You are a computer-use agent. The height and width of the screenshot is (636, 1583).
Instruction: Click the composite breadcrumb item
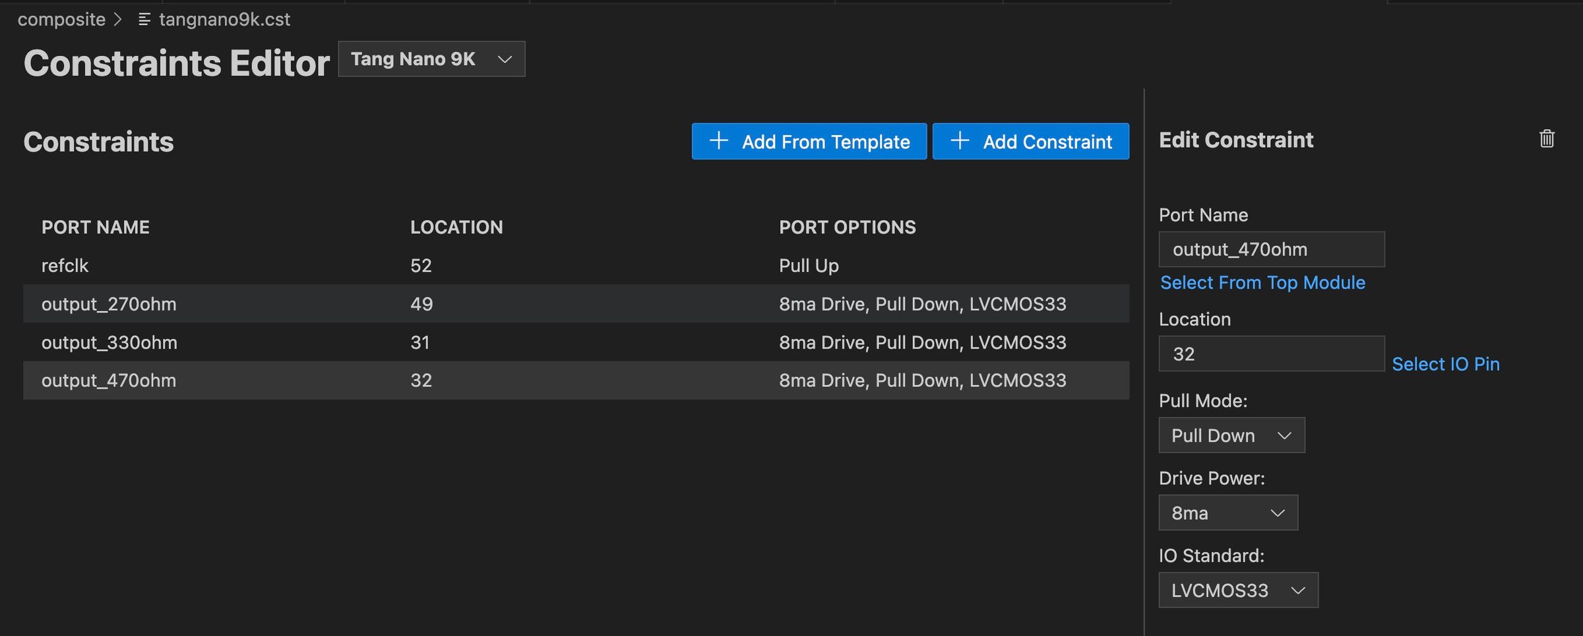(61, 20)
